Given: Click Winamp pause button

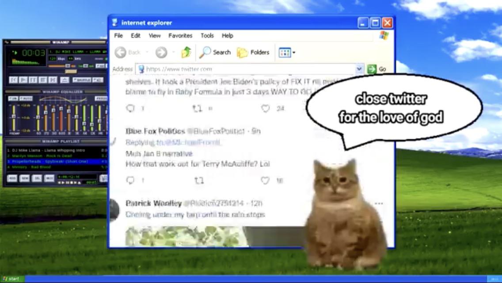Looking at the screenshot, I should pos(33,80).
